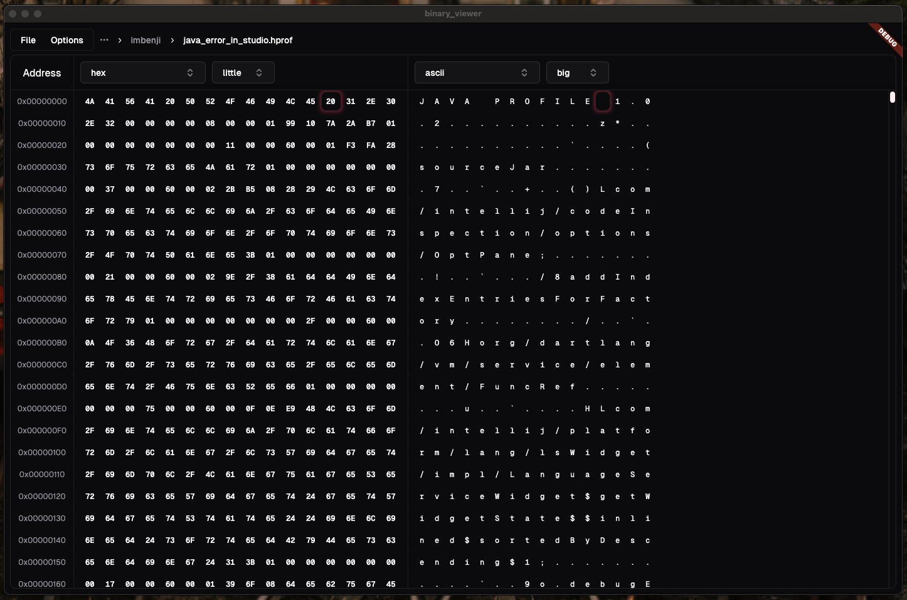Click the highlighted hex byte 20
Viewport: 907px width, 600px height.
(331, 101)
